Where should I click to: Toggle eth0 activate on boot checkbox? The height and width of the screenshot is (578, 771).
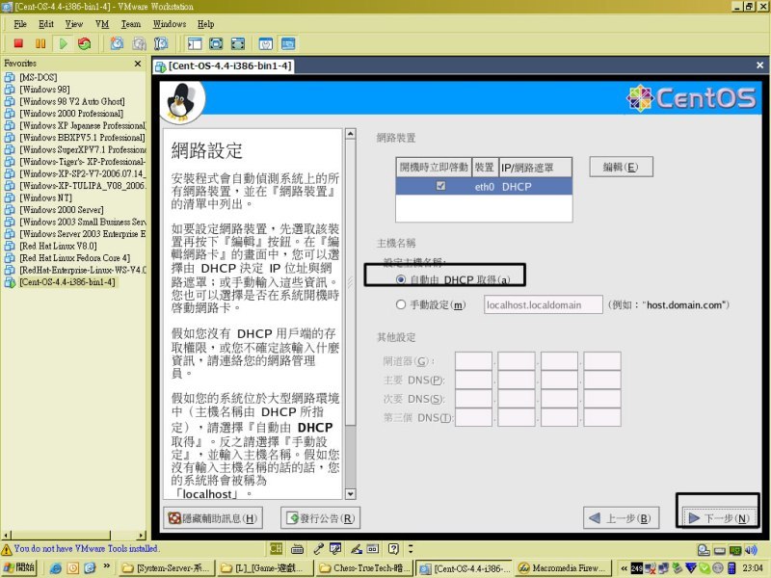coord(441,186)
